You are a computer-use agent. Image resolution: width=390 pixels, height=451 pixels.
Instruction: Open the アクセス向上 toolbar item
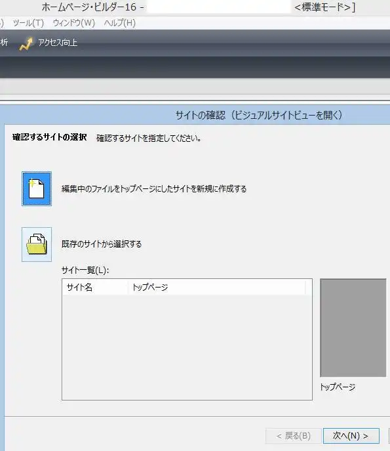49,43
